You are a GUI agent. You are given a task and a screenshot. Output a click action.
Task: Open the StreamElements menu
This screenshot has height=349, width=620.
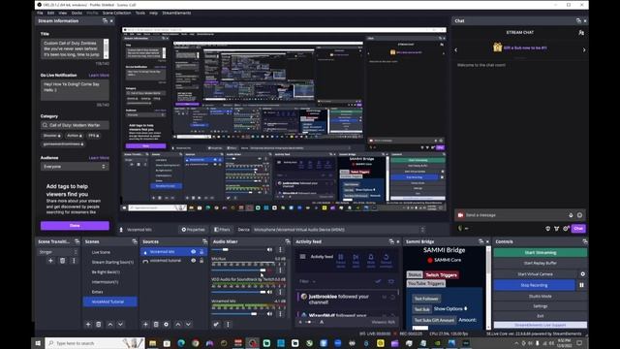coord(176,13)
